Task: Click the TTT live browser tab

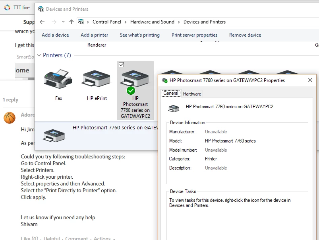Action: [x=17, y=8]
